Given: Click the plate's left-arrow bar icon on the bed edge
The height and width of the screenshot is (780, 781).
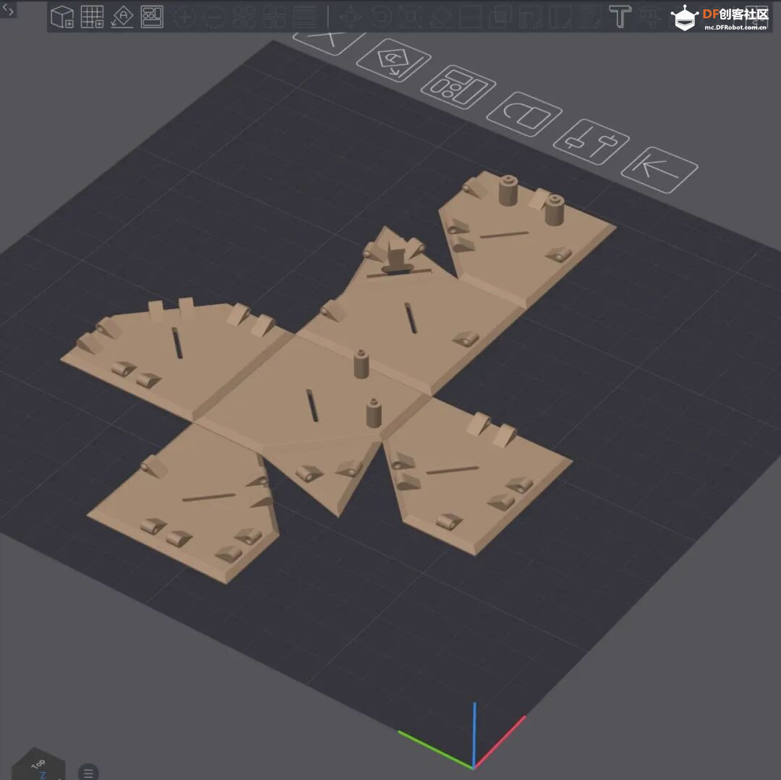Looking at the screenshot, I should 660,170.
